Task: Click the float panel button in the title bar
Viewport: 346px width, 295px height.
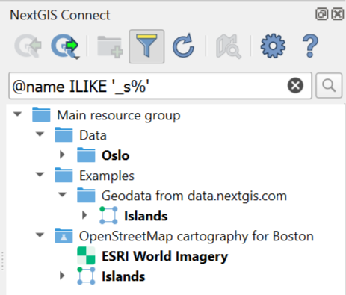Action: point(321,14)
